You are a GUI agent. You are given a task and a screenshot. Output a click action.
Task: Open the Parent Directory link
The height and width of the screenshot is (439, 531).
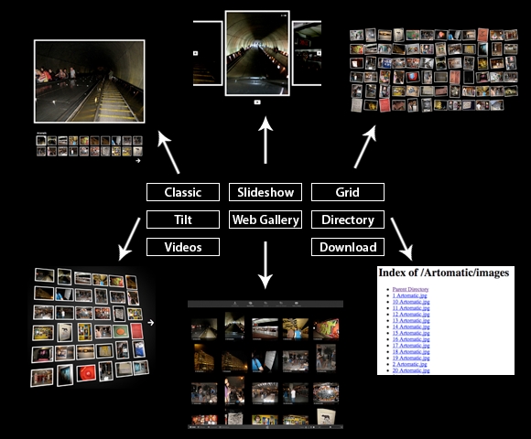pyautogui.click(x=410, y=289)
